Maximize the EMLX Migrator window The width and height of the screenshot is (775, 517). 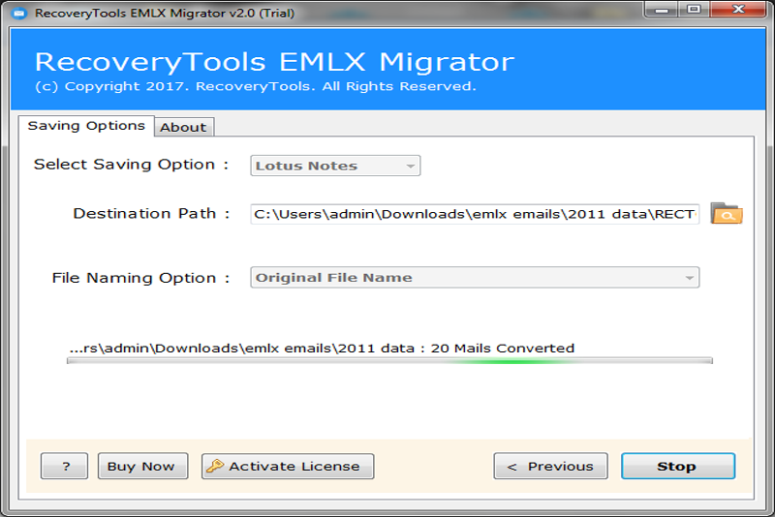click(x=694, y=10)
